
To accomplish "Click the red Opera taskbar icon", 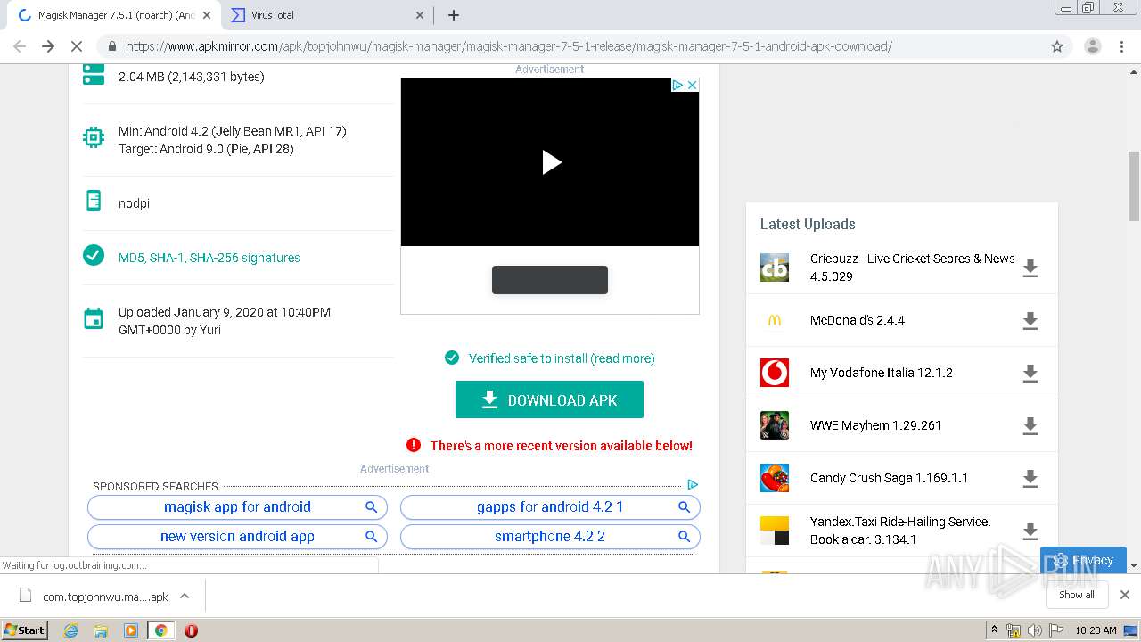I will tap(191, 630).
